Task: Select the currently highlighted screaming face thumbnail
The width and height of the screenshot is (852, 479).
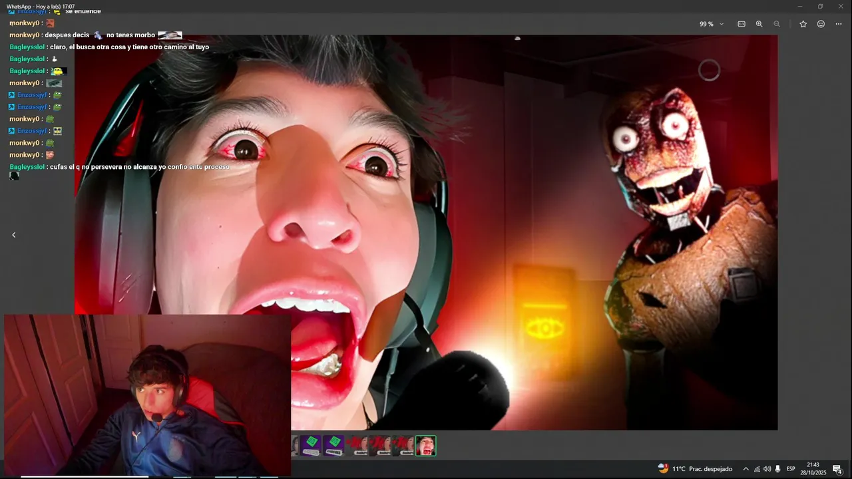Action: pyautogui.click(x=425, y=446)
